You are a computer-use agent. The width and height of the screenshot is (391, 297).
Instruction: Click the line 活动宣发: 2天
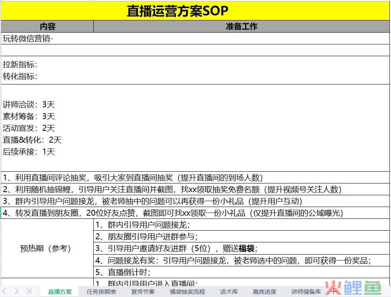point(29,128)
